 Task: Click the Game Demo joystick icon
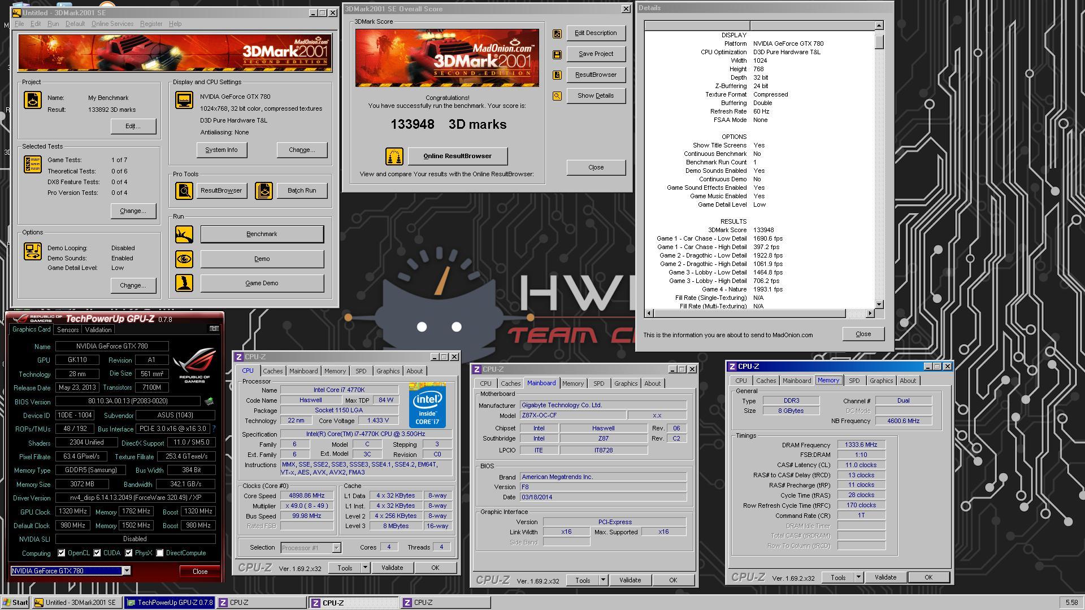pyautogui.click(x=184, y=283)
